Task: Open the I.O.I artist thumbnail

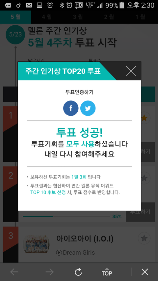Action: tap(36, 244)
